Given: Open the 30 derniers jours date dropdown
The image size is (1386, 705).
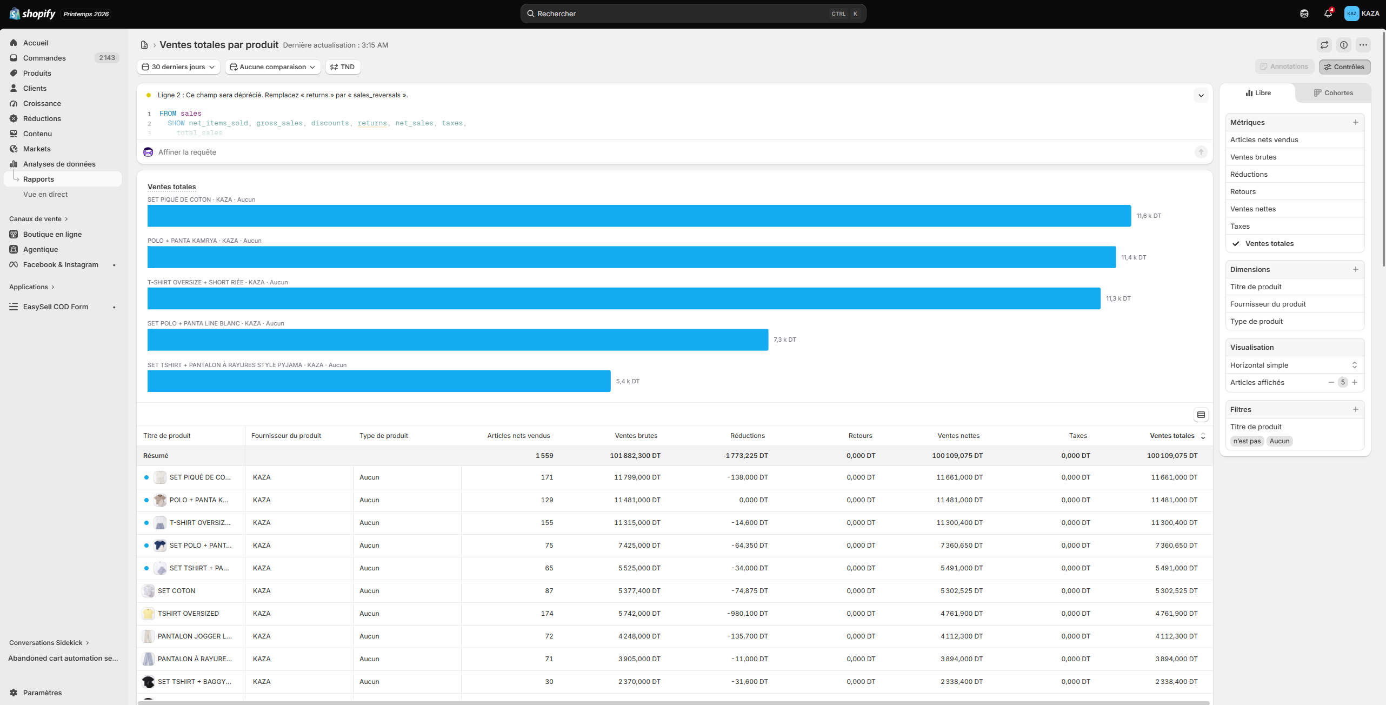Looking at the screenshot, I should pos(178,66).
